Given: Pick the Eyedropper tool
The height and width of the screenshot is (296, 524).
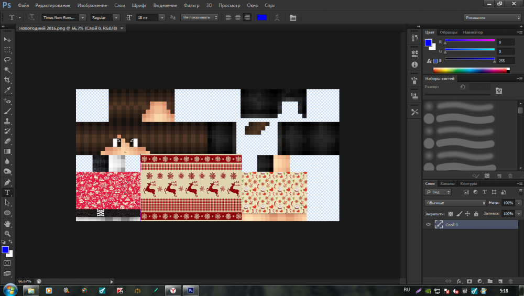Looking at the screenshot, I should (7, 90).
